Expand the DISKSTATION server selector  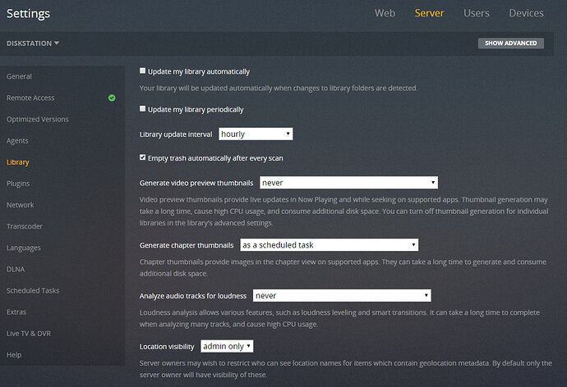click(x=33, y=43)
